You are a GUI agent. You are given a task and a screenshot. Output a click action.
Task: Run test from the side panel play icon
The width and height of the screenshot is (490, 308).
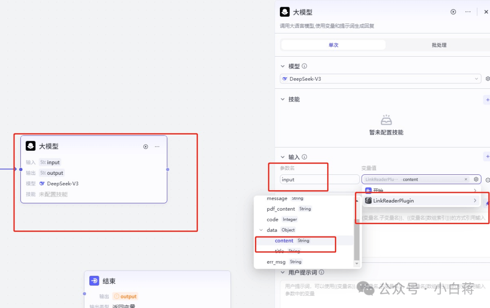click(x=453, y=12)
